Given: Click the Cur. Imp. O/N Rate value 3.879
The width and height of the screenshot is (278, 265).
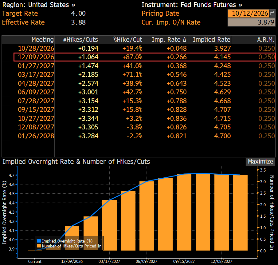Looking at the screenshot, I should (251, 22).
